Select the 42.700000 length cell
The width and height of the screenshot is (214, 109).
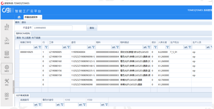coord(163,80)
